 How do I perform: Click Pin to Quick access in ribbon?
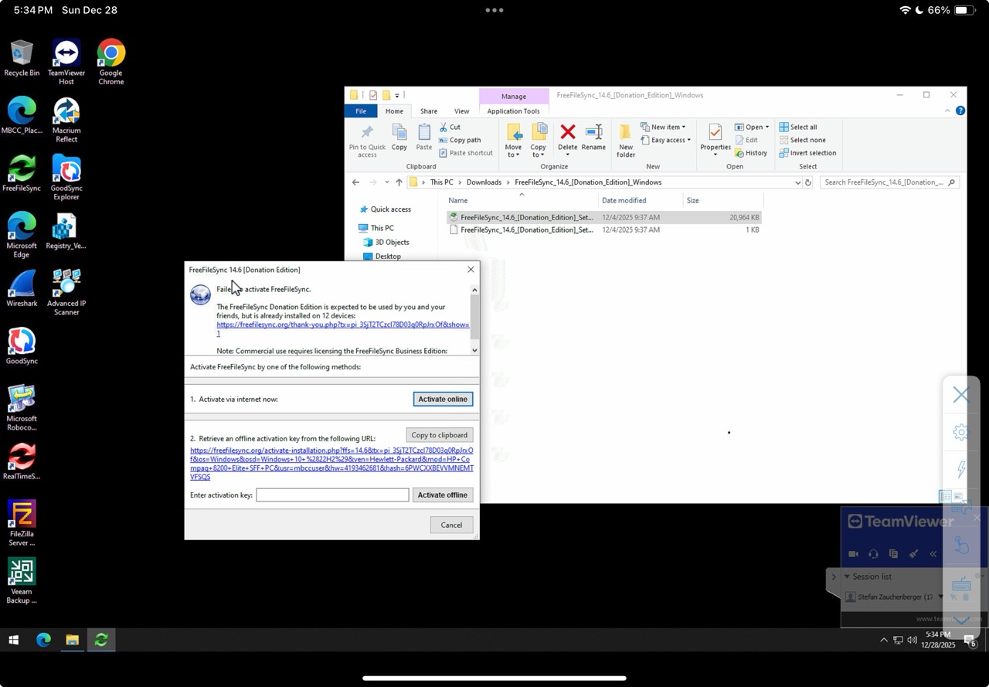pos(367,141)
